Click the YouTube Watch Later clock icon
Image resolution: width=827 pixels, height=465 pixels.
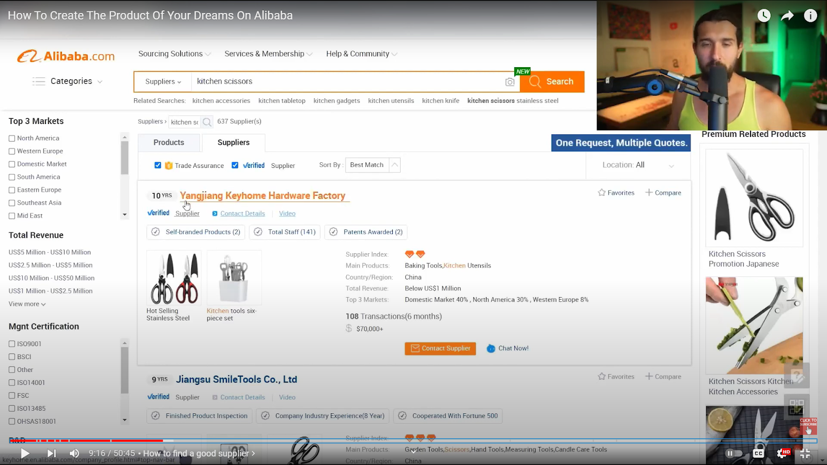point(763,16)
